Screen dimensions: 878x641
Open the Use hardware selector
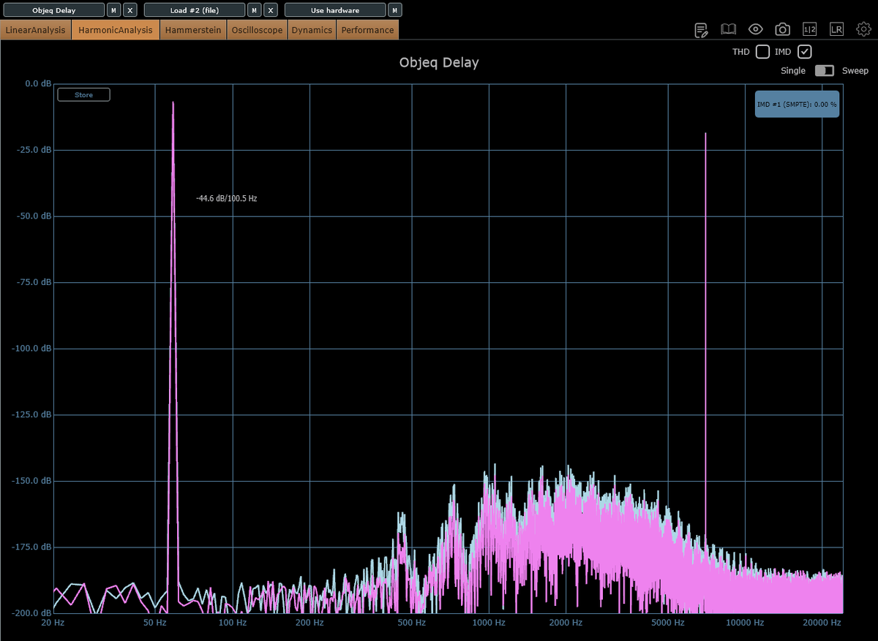pyautogui.click(x=335, y=10)
